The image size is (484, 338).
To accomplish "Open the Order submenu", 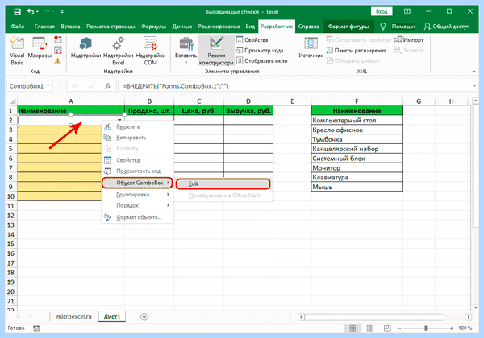I will pos(137,205).
